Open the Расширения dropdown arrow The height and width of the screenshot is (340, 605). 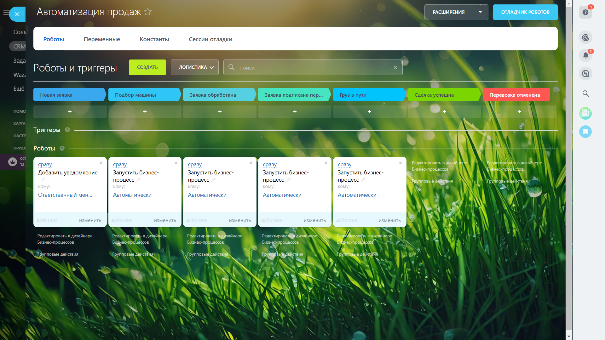click(x=480, y=12)
